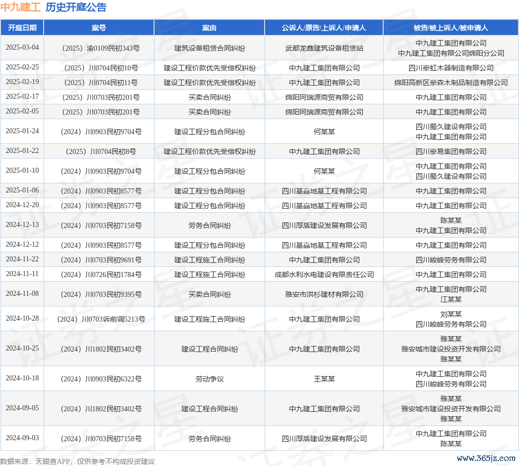Select date cell 2025-01-24
The height and width of the screenshot is (466, 519).
tap(22, 131)
